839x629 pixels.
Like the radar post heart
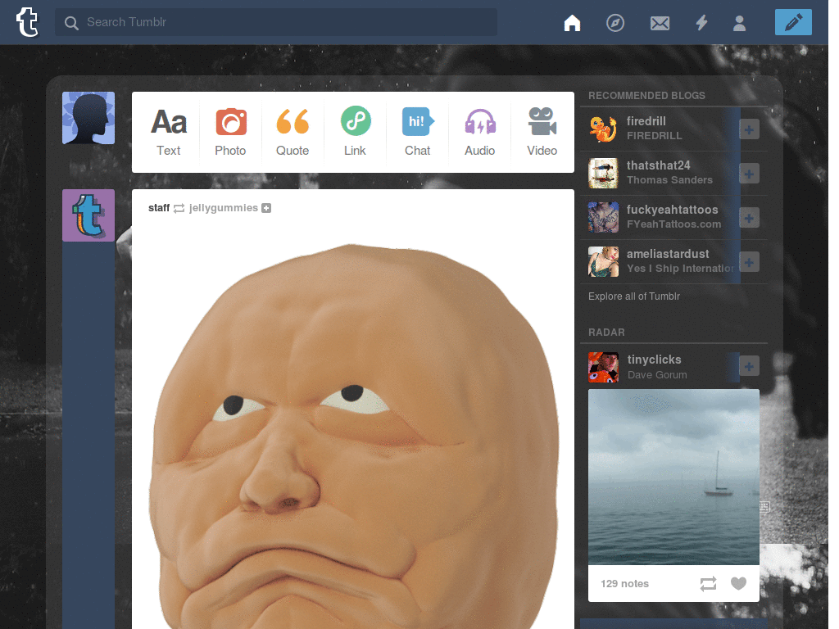(x=738, y=583)
